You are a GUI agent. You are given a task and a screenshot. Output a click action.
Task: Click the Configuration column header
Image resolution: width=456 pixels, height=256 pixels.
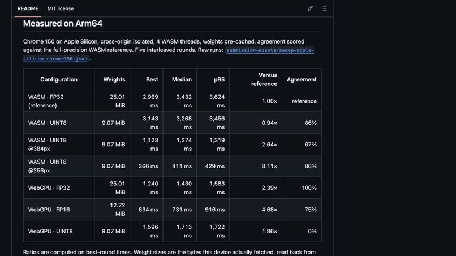click(59, 79)
